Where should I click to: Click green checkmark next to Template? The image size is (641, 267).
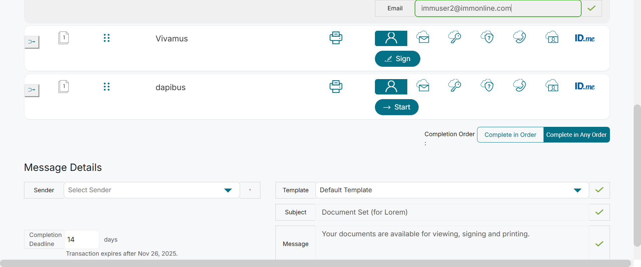[599, 190]
